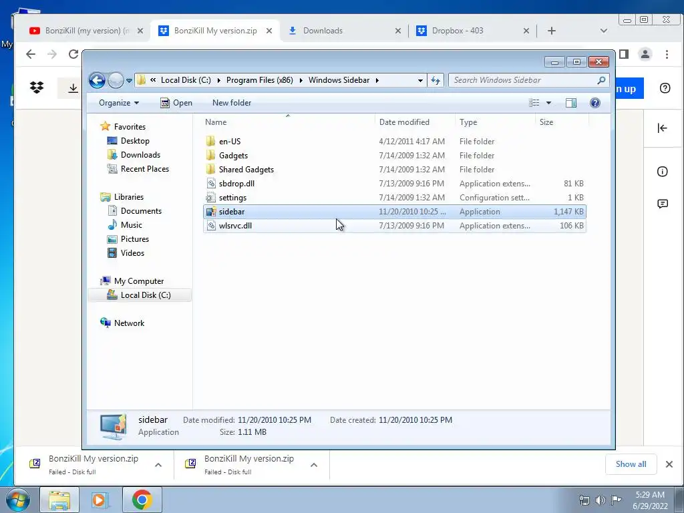
Task: Click the Explorer back arrow button
Action: (x=97, y=80)
